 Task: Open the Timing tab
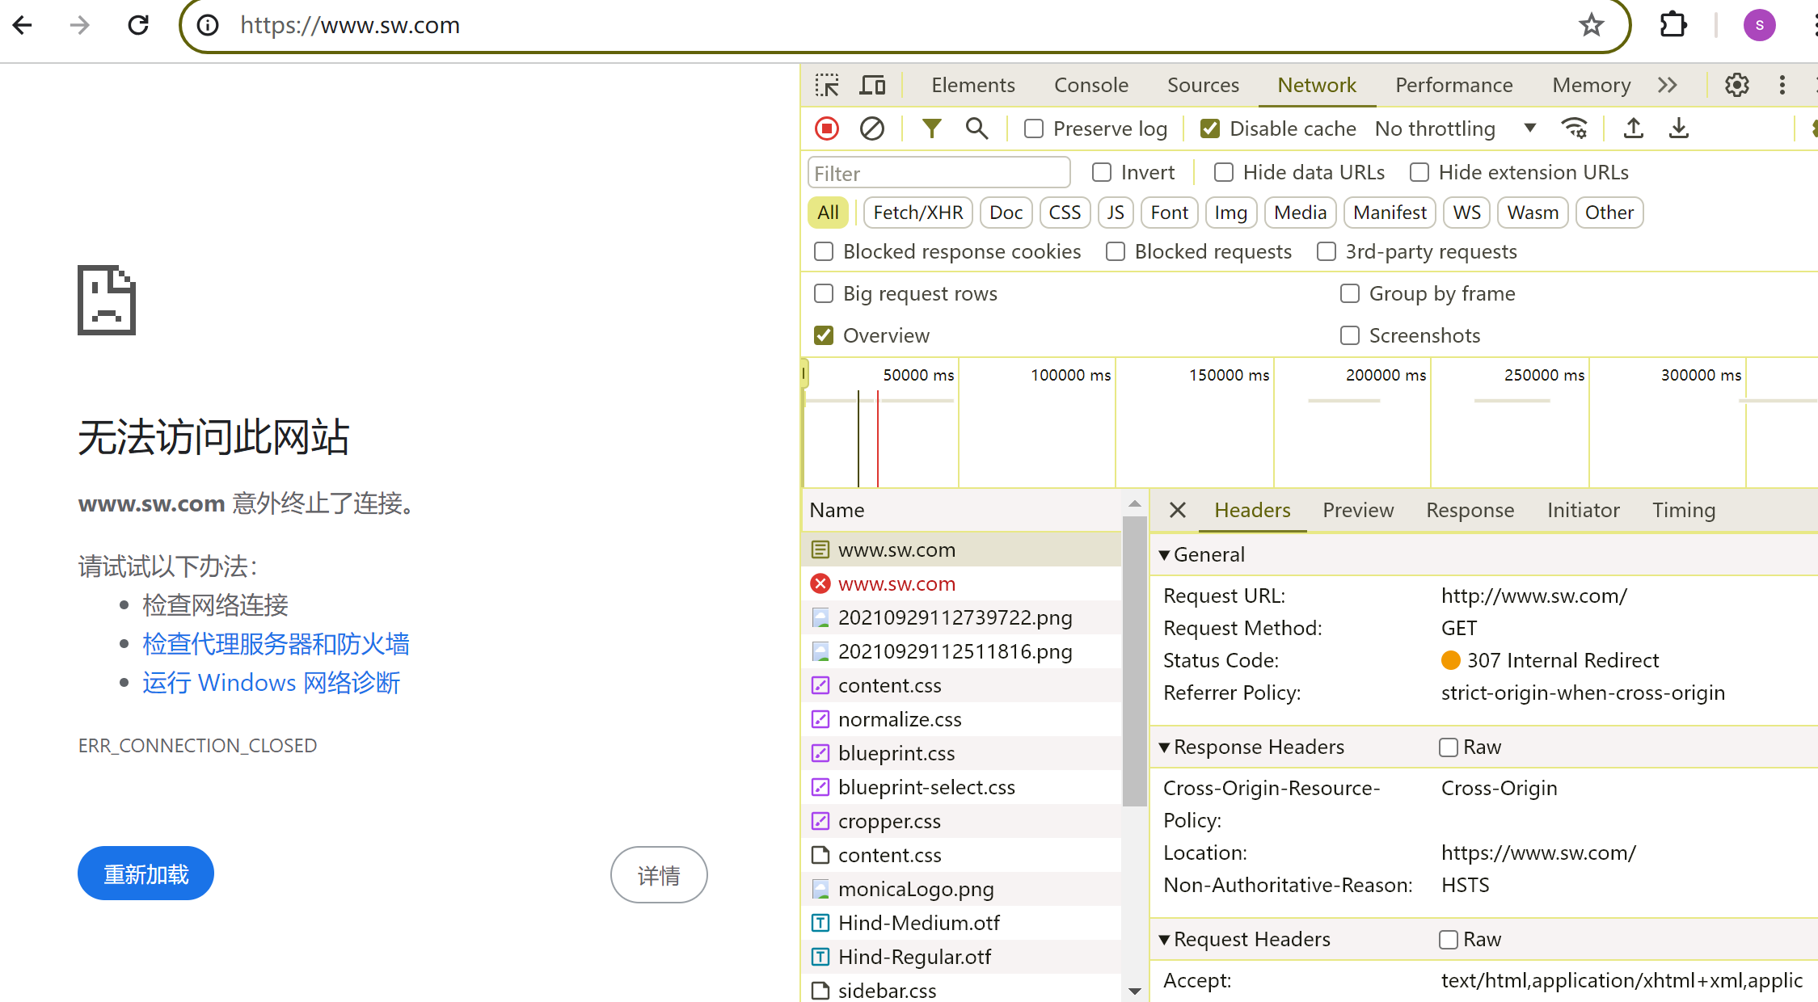pyautogui.click(x=1683, y=510)
